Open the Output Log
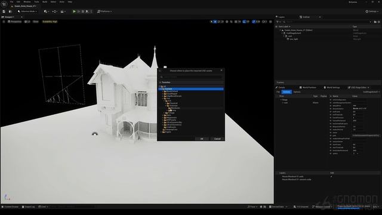The image size is (382, 215). pyautogui.click(x=29, y=207)
